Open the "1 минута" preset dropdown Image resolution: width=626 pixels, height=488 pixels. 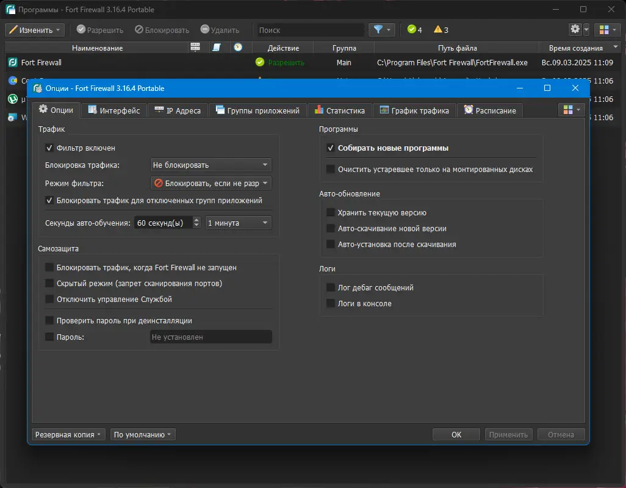click(x=239, y=223)
